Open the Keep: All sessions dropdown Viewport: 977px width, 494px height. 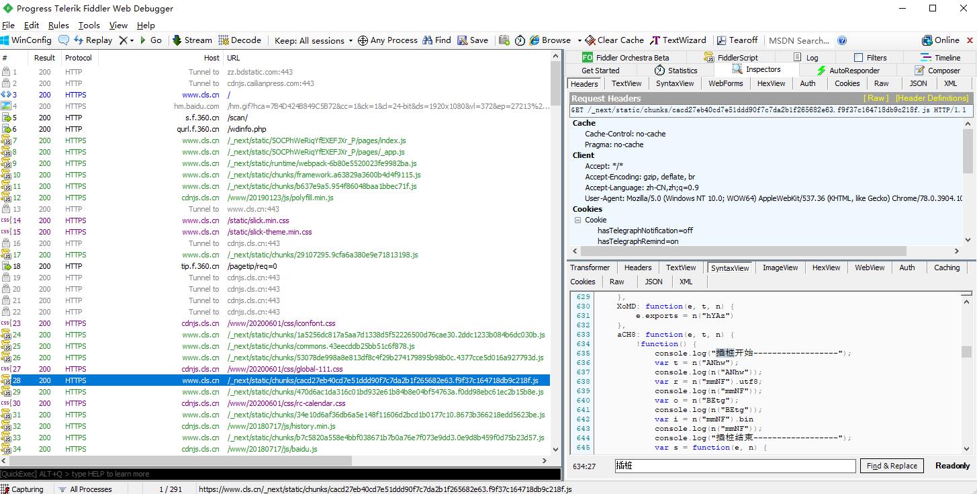(x=313, y=40)
